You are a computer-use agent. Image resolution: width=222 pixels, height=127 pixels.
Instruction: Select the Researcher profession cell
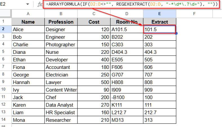(61, 120)
